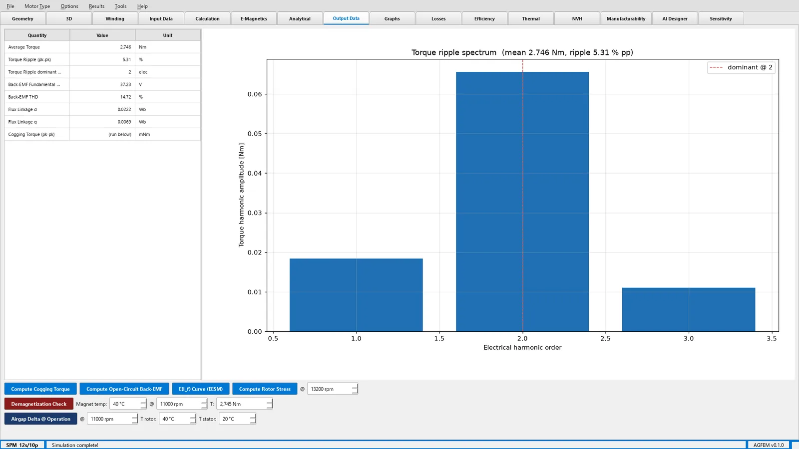Open the Motor Type menu
The height and width of the screenshot is (449, 799).
tap(37, 6)
